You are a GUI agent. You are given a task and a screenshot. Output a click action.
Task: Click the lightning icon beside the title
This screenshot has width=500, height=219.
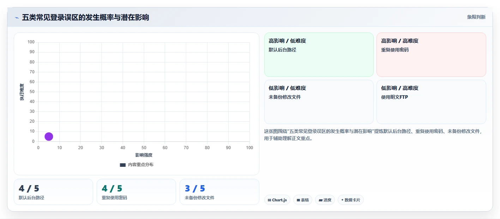tap(17, 18)
